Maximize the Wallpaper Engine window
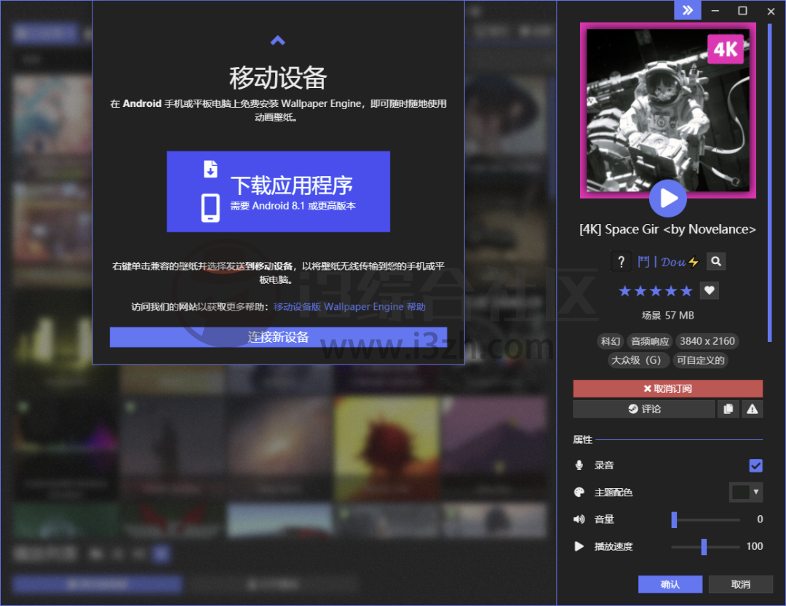Screen dimensions: 786x606 pos(742,10)
